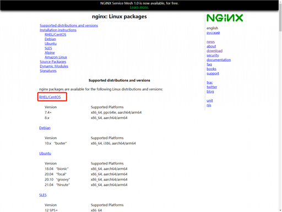The height and width of the screenshot is (212, 282).
Task: Click Ubuntu '20.10 "groovy"' version cell
Action: (x=57, y=179)
